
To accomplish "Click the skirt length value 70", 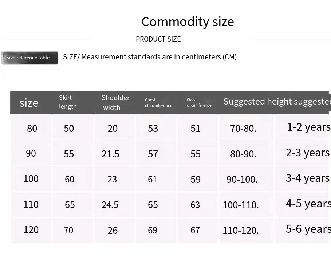I will click(68, 230).
